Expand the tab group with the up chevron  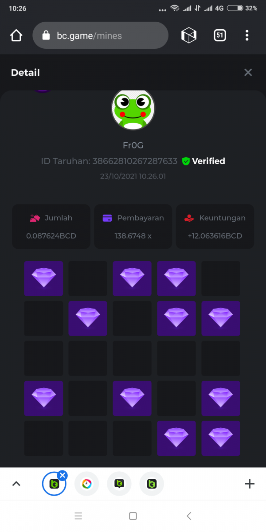click(x=16, y=484)
